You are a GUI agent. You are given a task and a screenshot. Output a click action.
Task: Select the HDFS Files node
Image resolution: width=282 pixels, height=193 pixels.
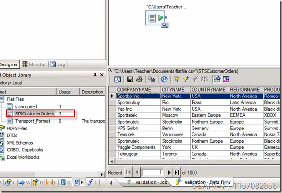tap(17, 128)
